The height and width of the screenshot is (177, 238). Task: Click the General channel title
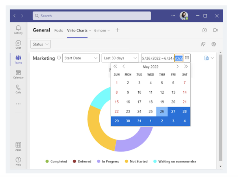pyautogui.click(x=41, y=30)
